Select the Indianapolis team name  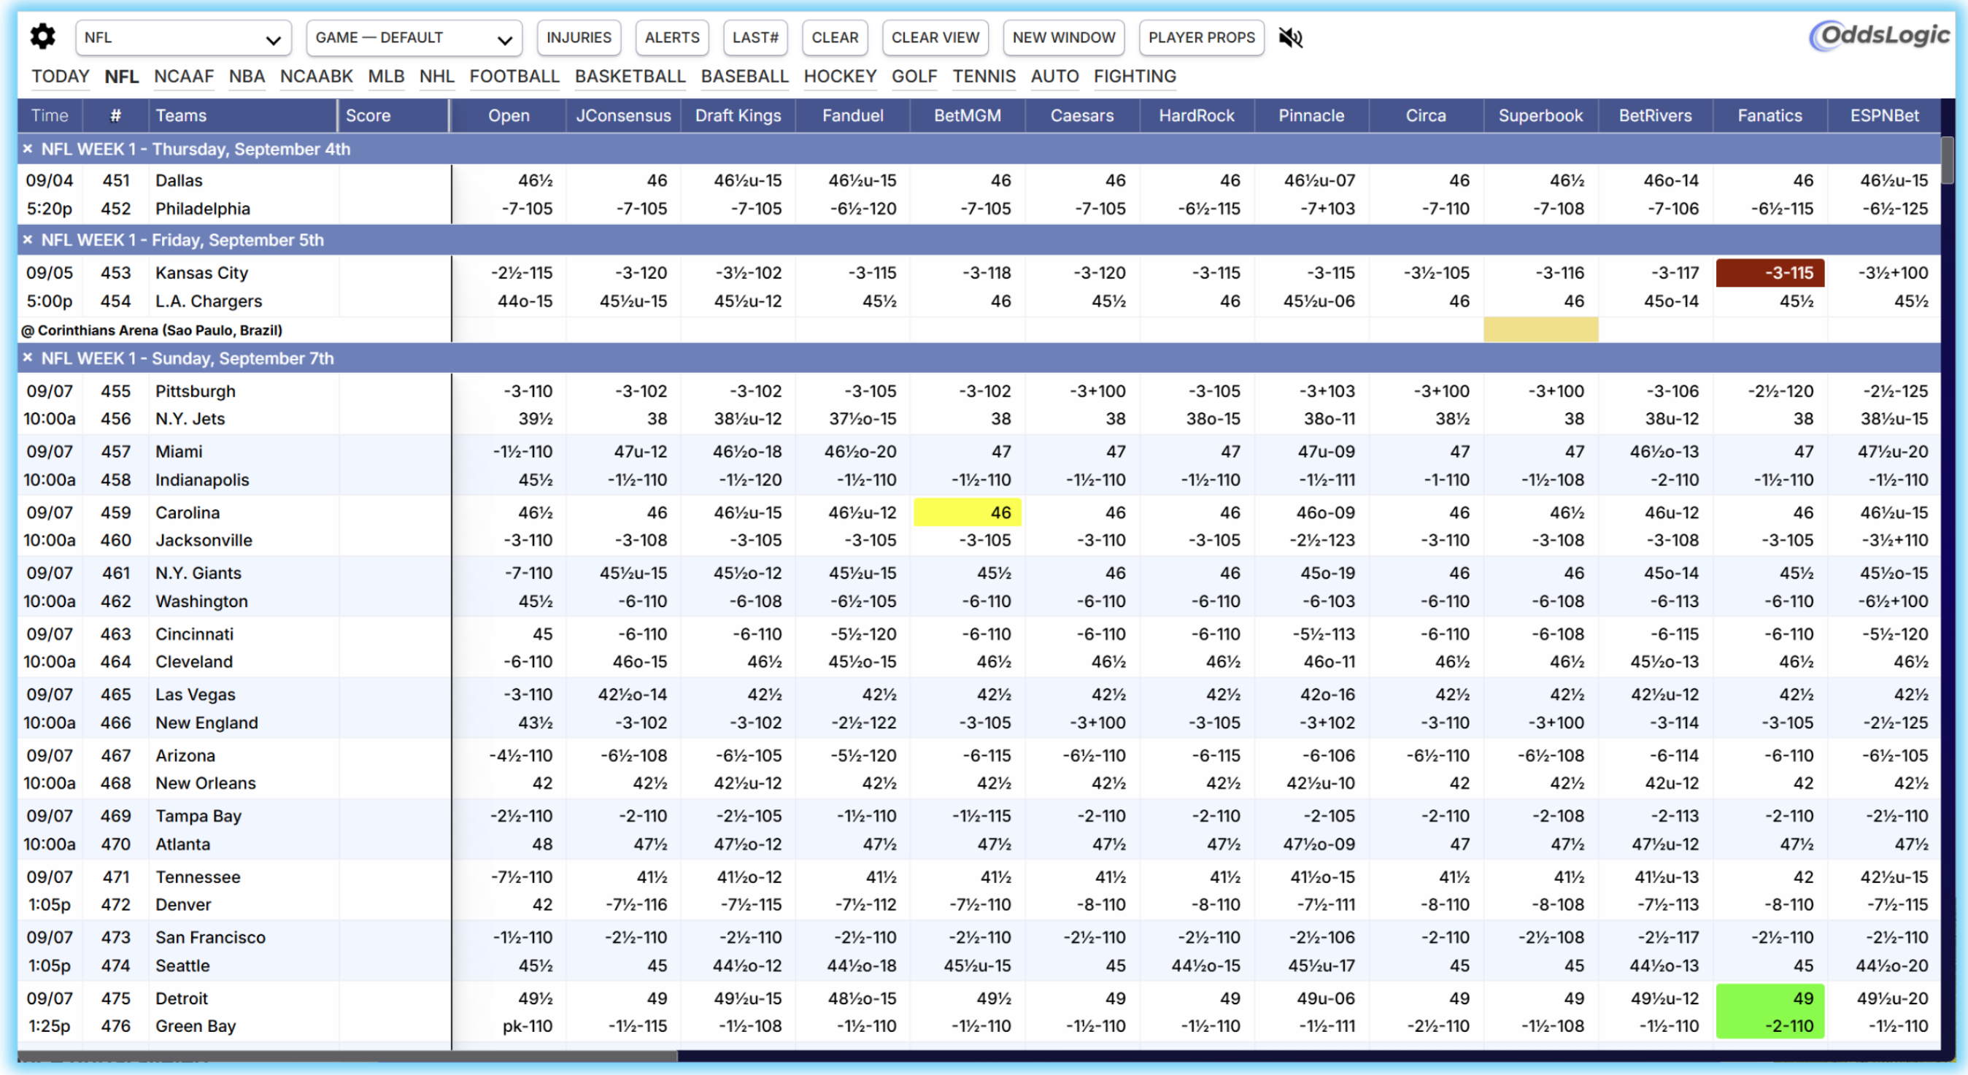point(202,479)
